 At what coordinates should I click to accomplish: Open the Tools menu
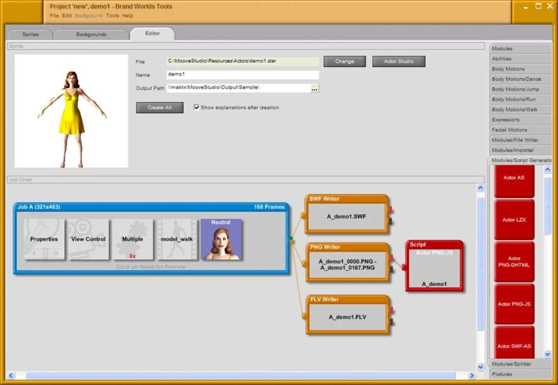click(112, 15)
